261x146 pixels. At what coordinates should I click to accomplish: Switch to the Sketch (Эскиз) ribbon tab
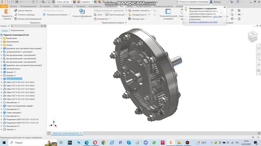coord(56,6)
